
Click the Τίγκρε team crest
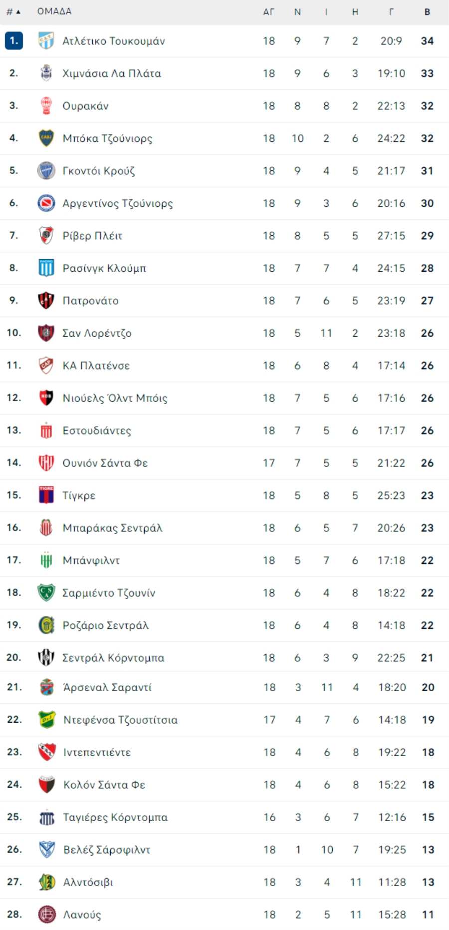pyautogui.click(x=46, y=495)
